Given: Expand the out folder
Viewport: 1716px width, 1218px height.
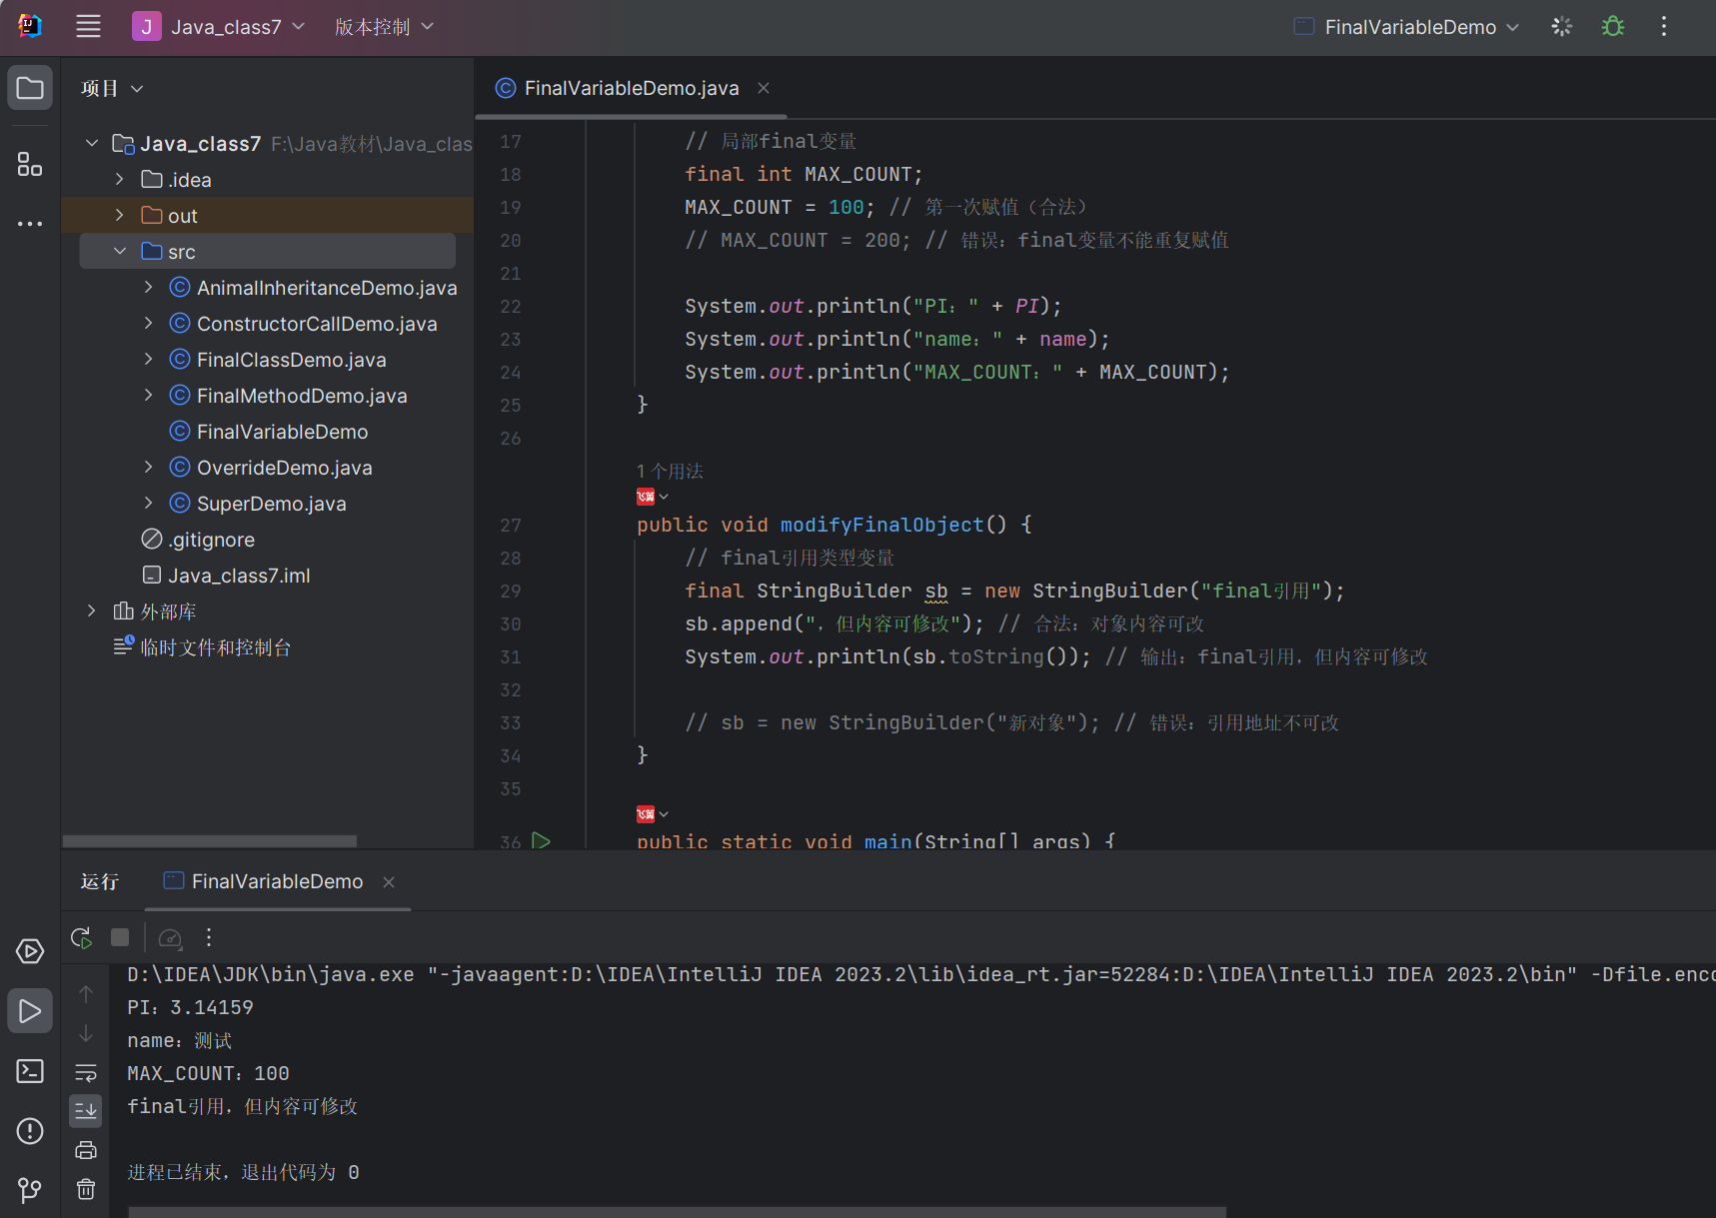Looking at the screenshot, I should click(x=120, y=216).
